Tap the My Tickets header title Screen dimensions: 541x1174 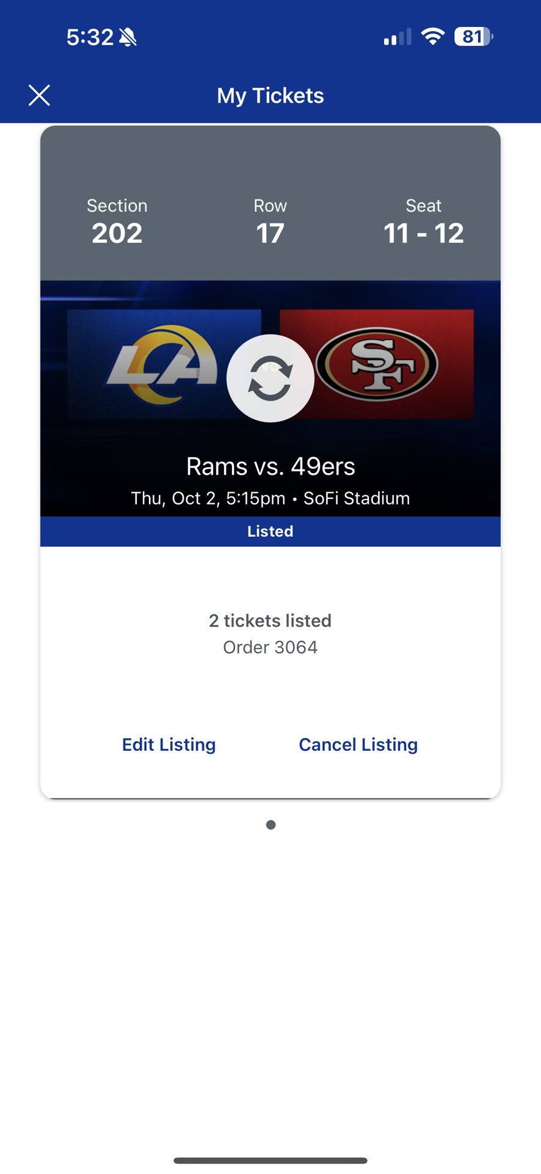(270, 95)
